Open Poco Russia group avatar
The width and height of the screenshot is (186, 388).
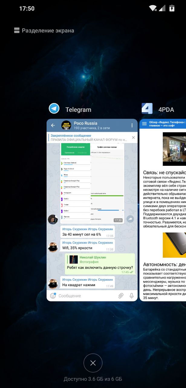pos(66,125)
